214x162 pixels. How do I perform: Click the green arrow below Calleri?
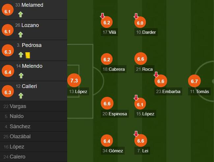click(x=21, y=96)
